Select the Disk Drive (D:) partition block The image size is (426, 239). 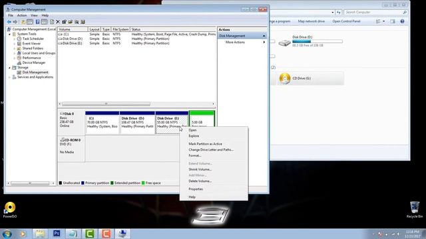[137, 122]
